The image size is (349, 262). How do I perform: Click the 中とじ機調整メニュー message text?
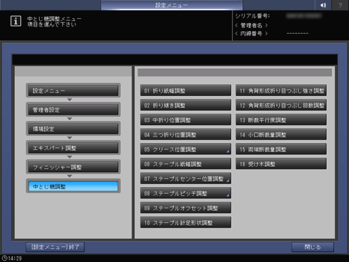coord(54,19)
